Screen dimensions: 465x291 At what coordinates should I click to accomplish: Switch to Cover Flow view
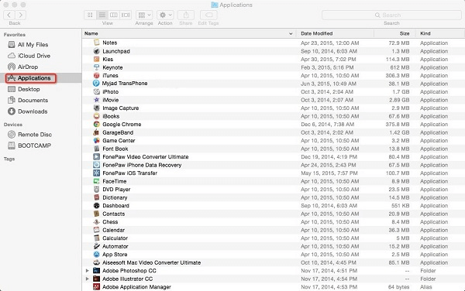click(126, 15)
